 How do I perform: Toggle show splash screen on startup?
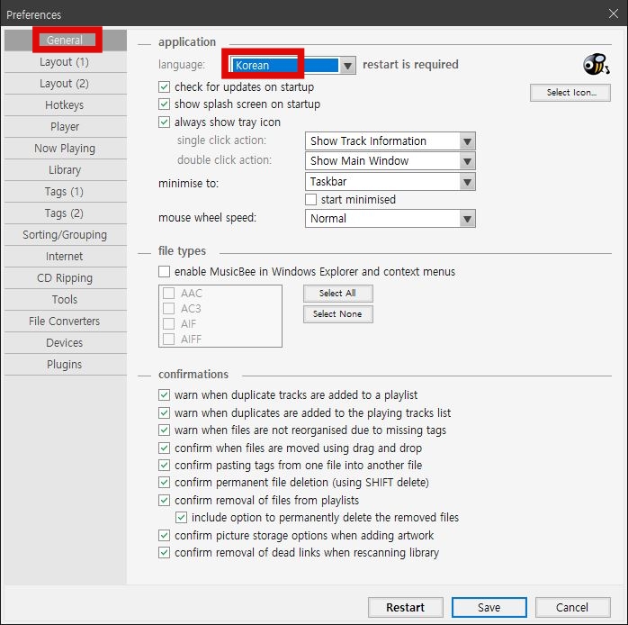tap(165, 104)
